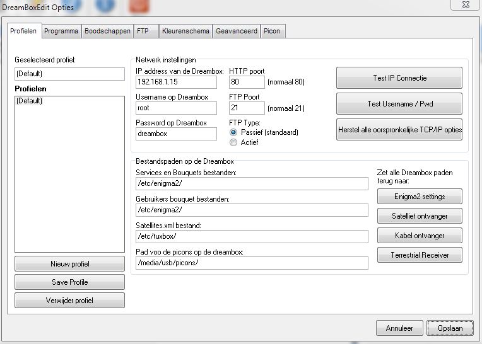The width and height of the screenshot is (482, 344).
Task: Click Satelliet ontvanger button
Action: coord(420,216)
